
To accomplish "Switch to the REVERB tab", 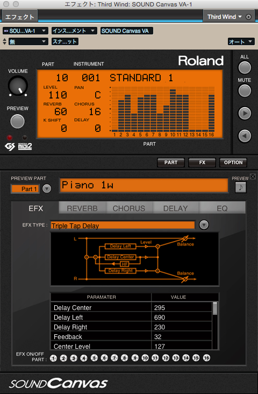I will 82,208.
